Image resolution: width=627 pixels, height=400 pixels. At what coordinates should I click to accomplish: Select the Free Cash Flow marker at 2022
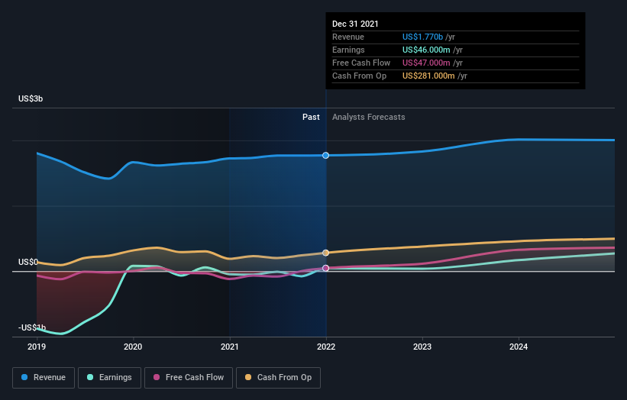coord(326,268)
